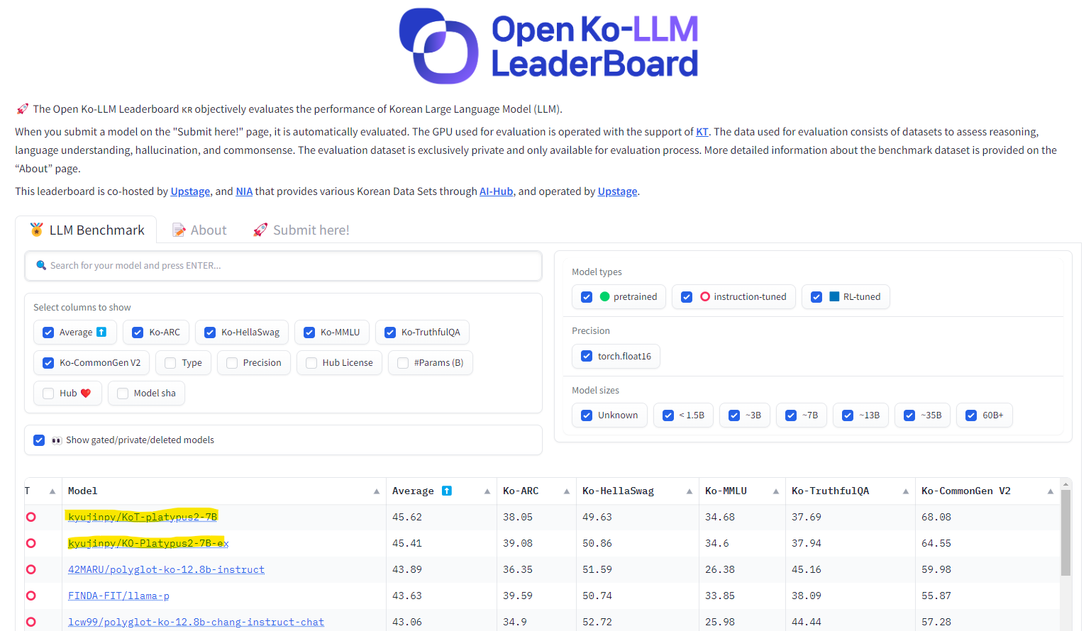Image resolution: width=1091 pixels, height=631 pixels.
Task: Click the Ko-TruthfulQA value 45.16
Action: (807, 569)
